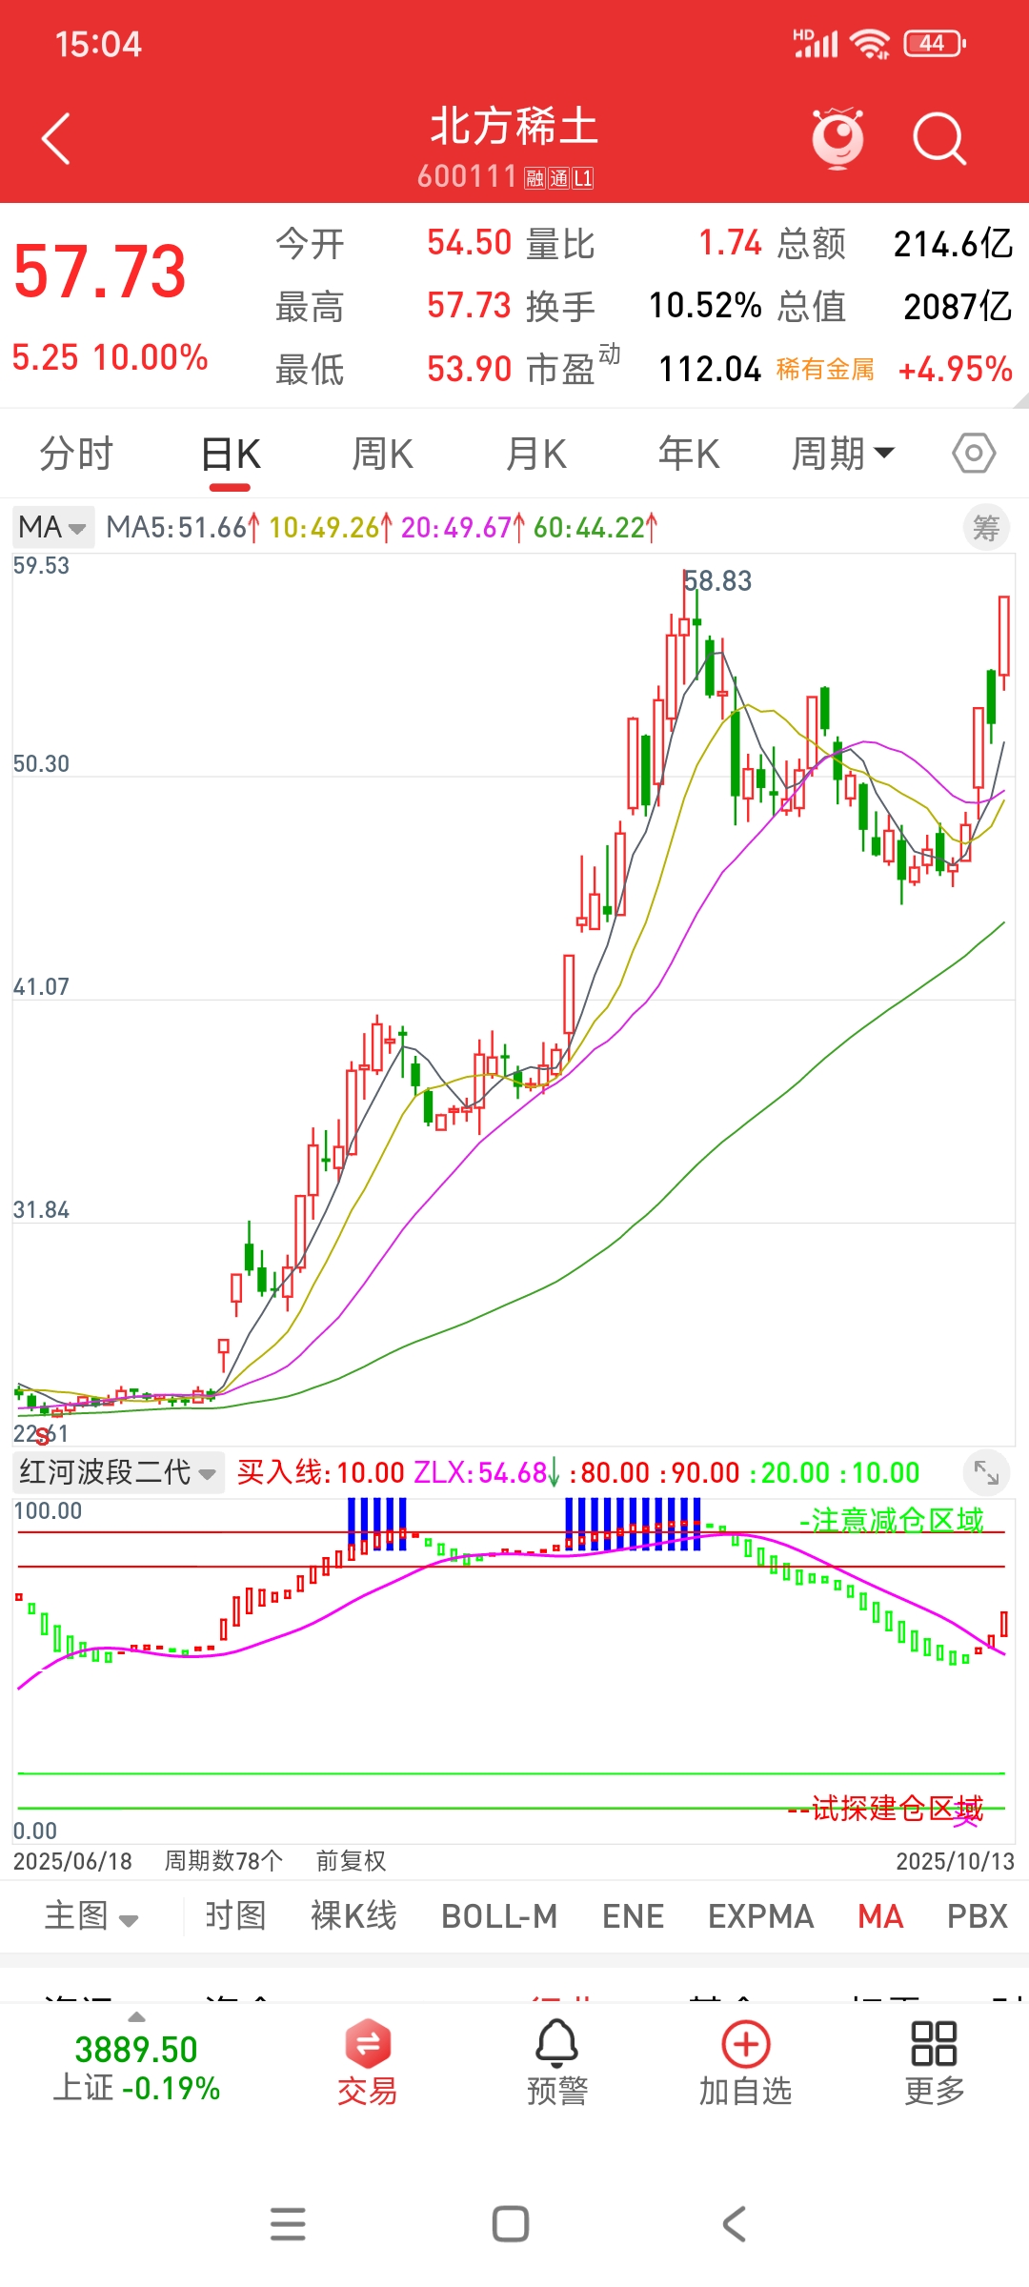Tap Android system back chevron
Viewport: 1029px width, 2287px height.
tap(734, 2224)
